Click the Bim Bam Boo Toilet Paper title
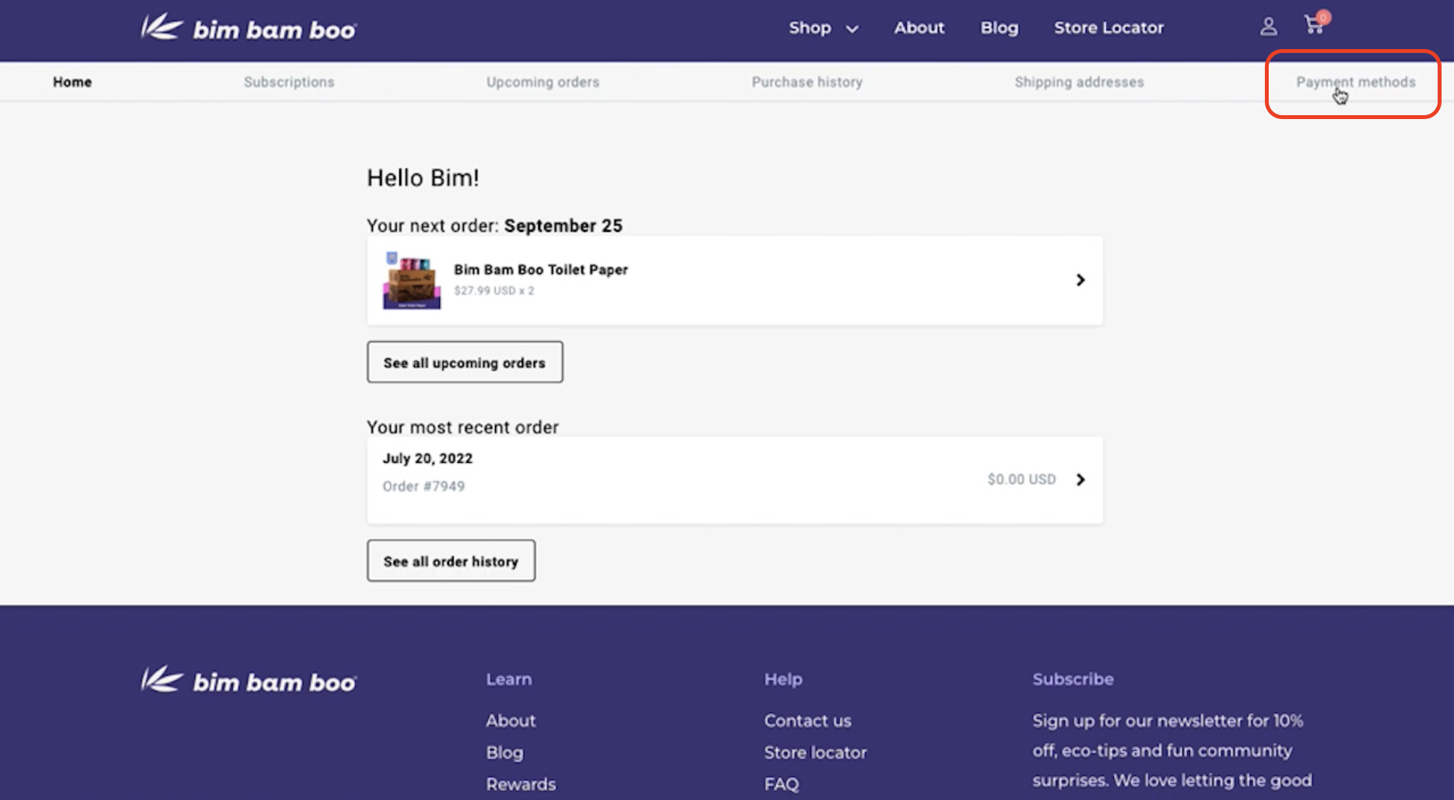Image resolution: width=1454 pixels, height=800 pixels. [x=541, y=269]
